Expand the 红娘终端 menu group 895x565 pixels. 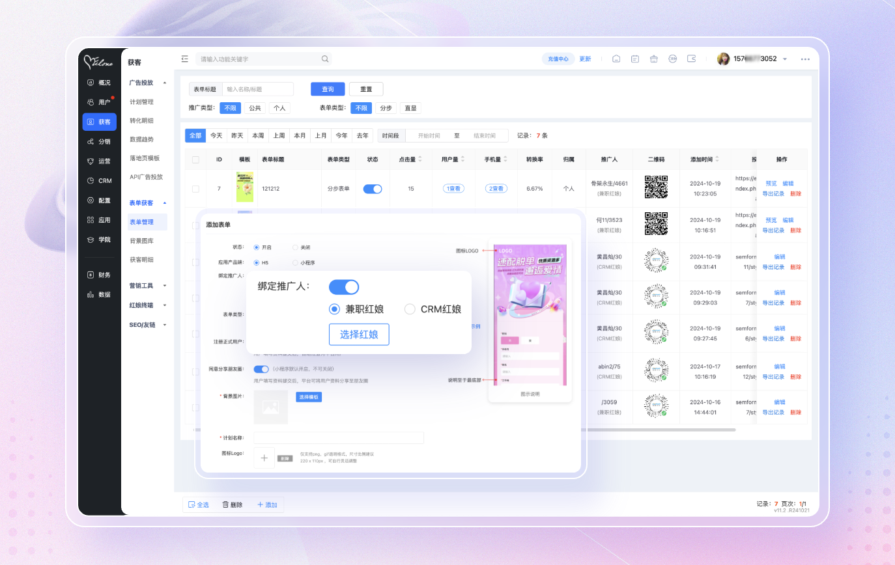pos(165,305)
